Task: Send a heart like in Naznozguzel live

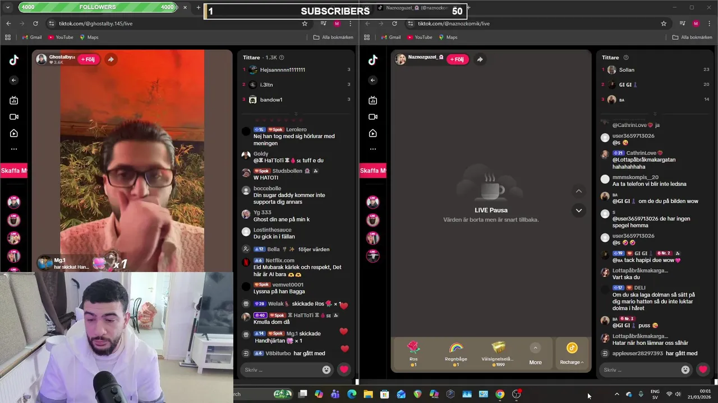Action: pos(703,369)
